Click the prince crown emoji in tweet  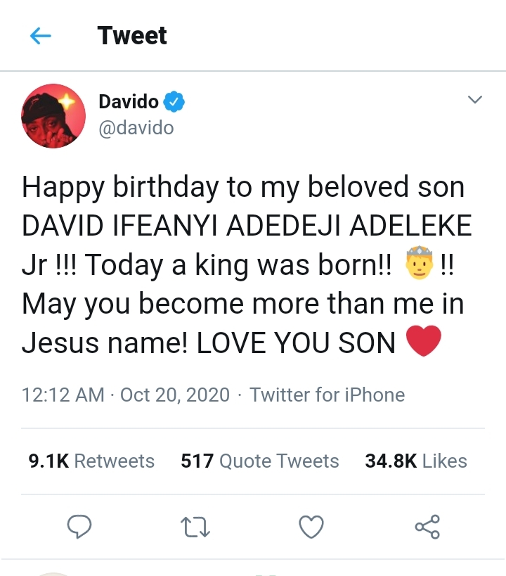[418, 267]
